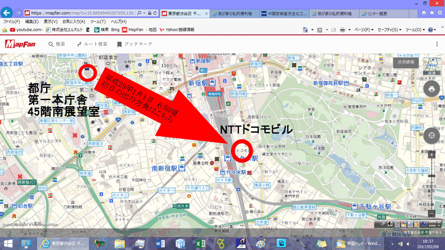Open the 編集(E) menu
The image size is (445, 250).
click(x=32, y=21)
